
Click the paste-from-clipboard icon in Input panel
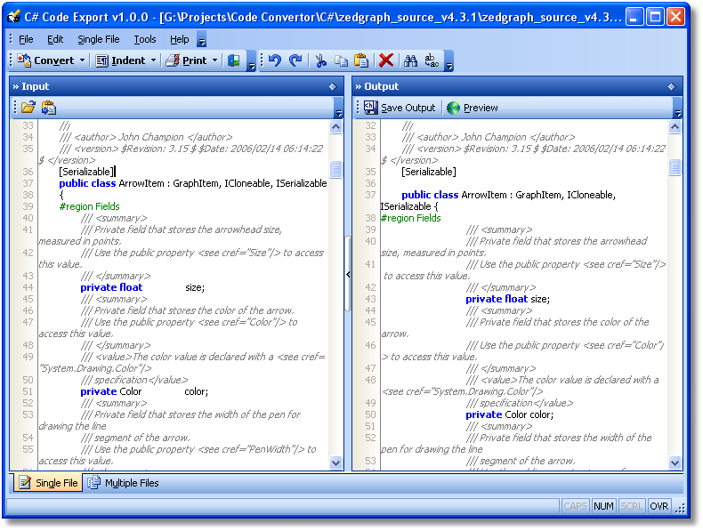click(x=49, y=108)
